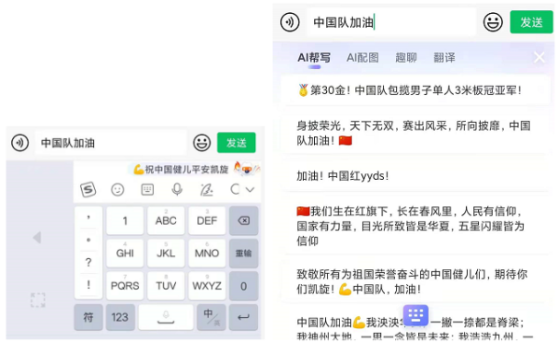Tap the period punctuation key
This screenshot has height=343, width=559.
pos(89,240)
